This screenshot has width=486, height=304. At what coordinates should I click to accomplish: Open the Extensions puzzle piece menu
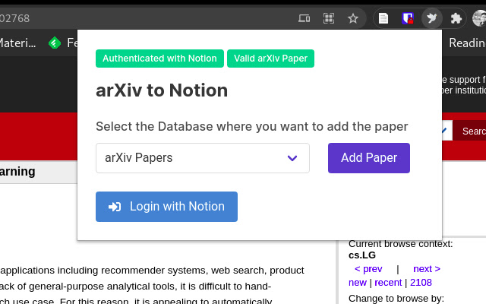pos(456,18)
